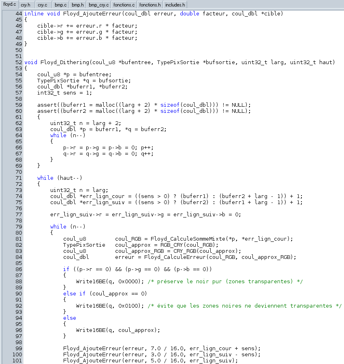Image resolution: width=344 pixels, height=364 pixels.
Task: Open the fonctions.c tab
Action: tap(124, 5)
